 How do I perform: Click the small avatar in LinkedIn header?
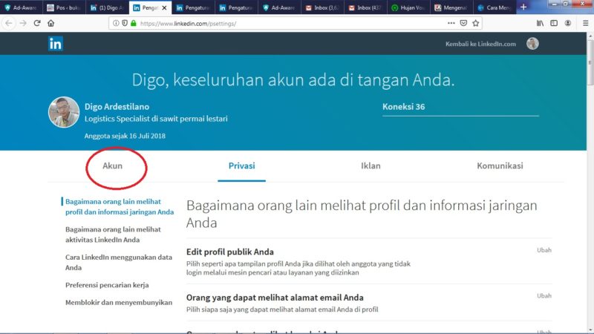click(532, 44)
